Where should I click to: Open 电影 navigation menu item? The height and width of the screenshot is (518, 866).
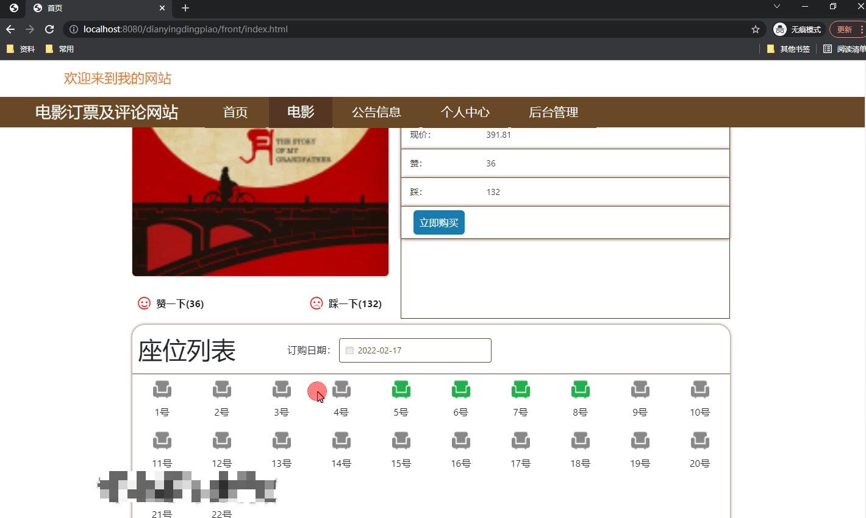click(301, 112)
